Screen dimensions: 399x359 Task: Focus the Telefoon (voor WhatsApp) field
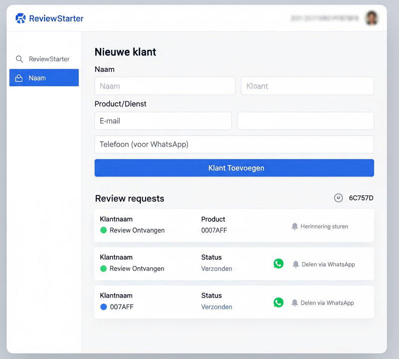coord(234,145)
